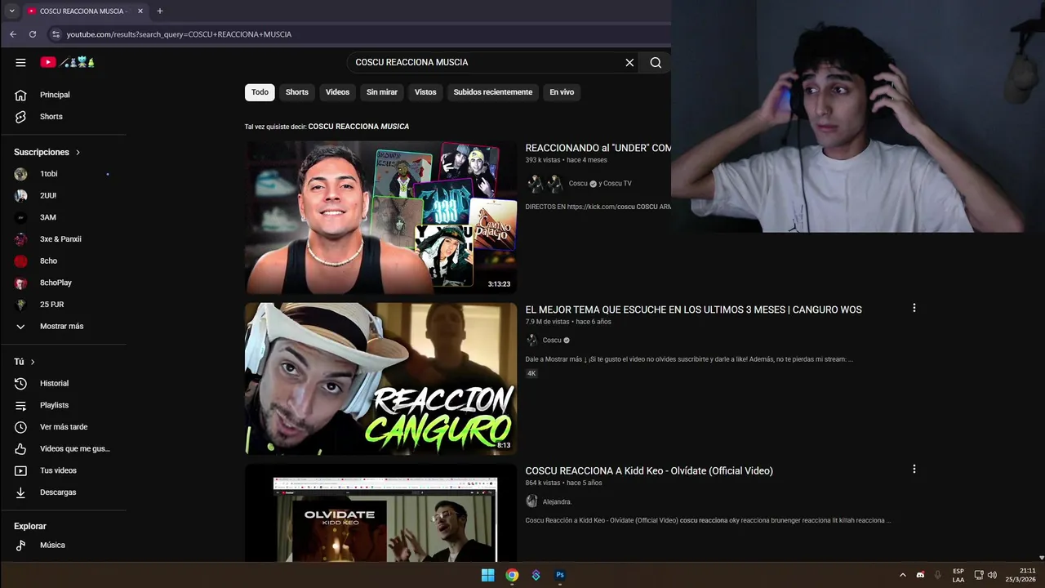This screenshot has width=1045, height=588.
Task: Select the Shorts filter chip
Action: (297, 92)
